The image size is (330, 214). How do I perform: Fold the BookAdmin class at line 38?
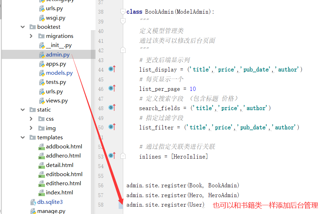tap(123, 12)
